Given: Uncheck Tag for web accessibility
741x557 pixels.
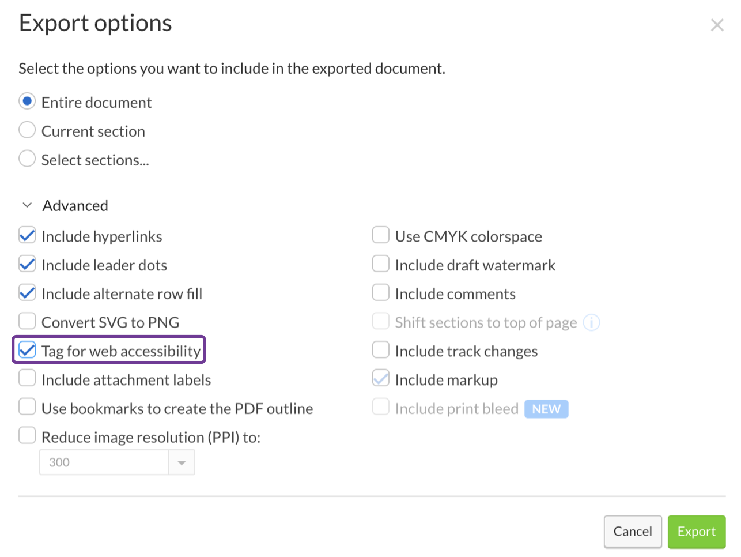Looking at the screenshot, I should (27, 349).
